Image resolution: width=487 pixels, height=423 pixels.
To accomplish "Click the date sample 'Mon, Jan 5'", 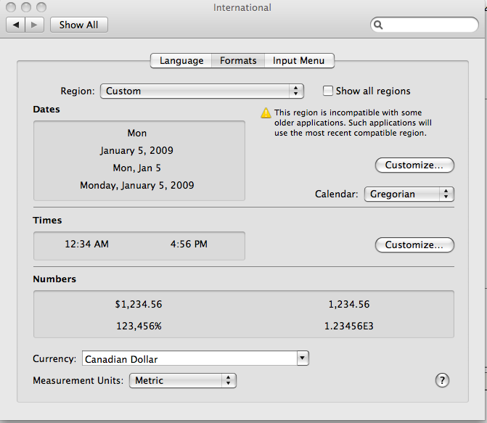I will pos(137,168).
